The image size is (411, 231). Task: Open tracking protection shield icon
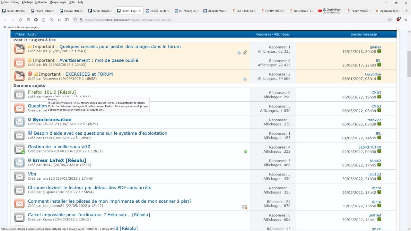click(x=75, y=20)
